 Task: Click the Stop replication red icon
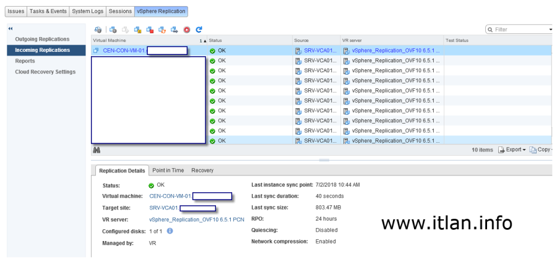[x=150, y=29]
